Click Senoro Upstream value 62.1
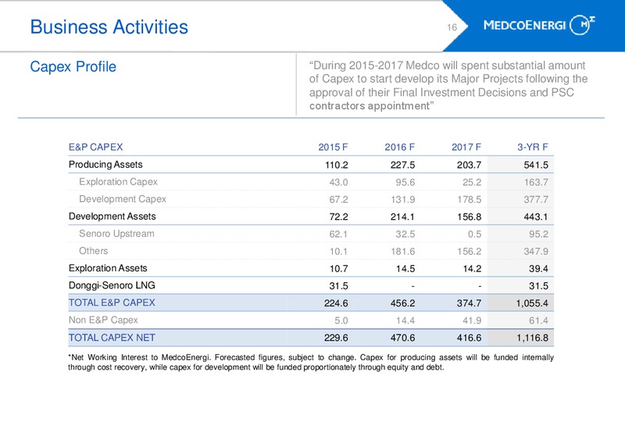Screen dimensions: 625x432 [338, 234]
